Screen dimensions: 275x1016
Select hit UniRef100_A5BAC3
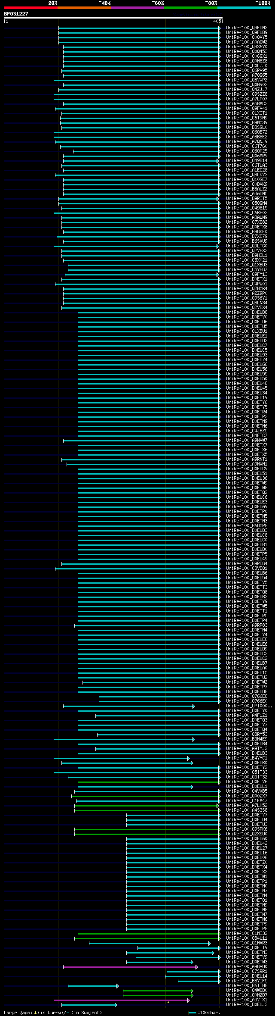(x=247, y=104)
